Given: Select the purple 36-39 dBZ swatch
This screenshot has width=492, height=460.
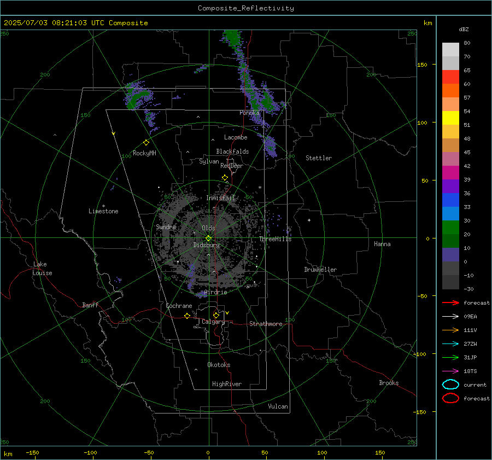Looking at the screenshot, I should click(x=450, y=187).
